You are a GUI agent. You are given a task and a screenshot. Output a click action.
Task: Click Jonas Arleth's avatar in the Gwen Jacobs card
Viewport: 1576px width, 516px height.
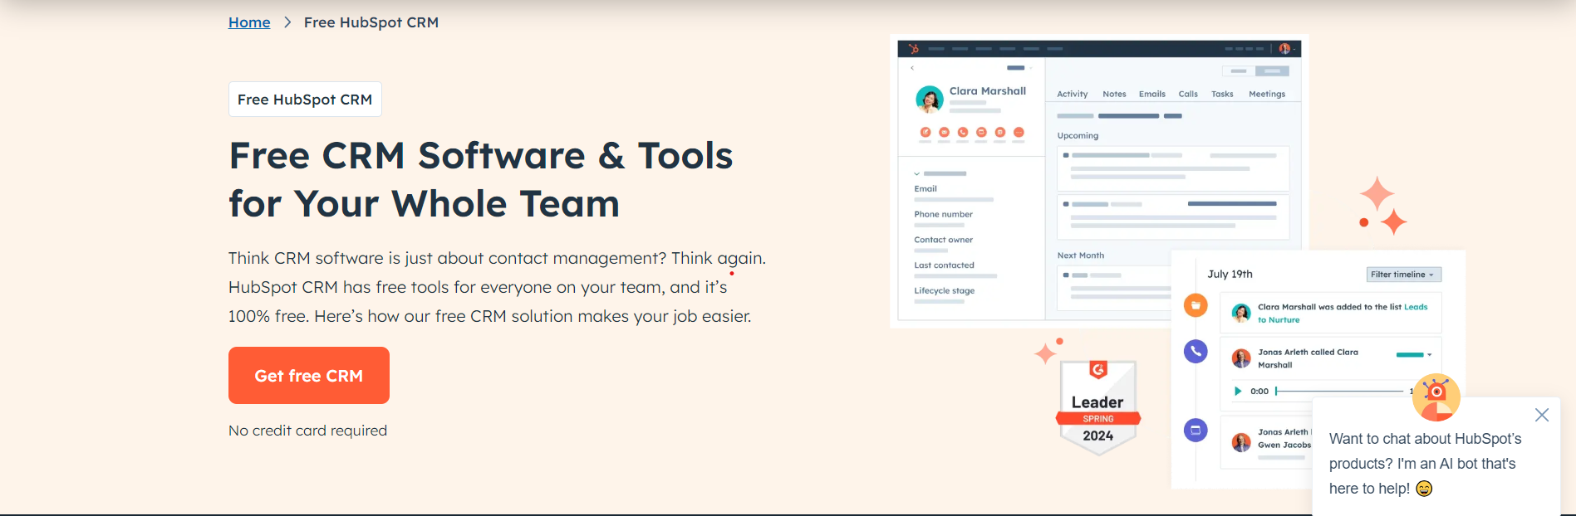(x=1241, y=442)
